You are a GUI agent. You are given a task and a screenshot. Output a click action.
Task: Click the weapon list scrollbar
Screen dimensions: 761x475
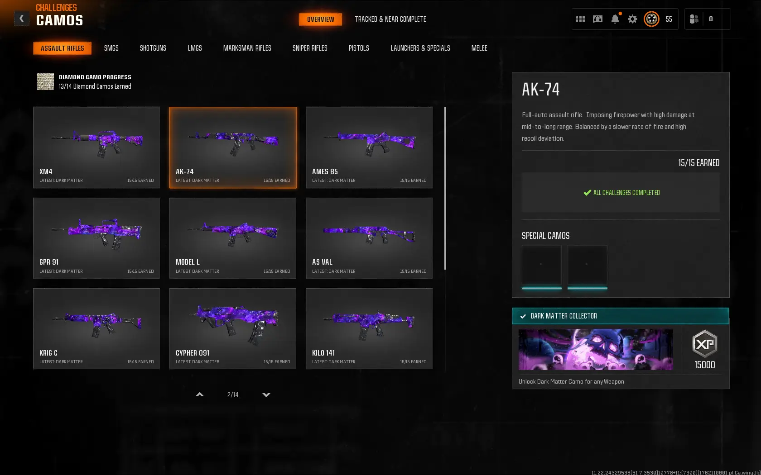[445, 188]
